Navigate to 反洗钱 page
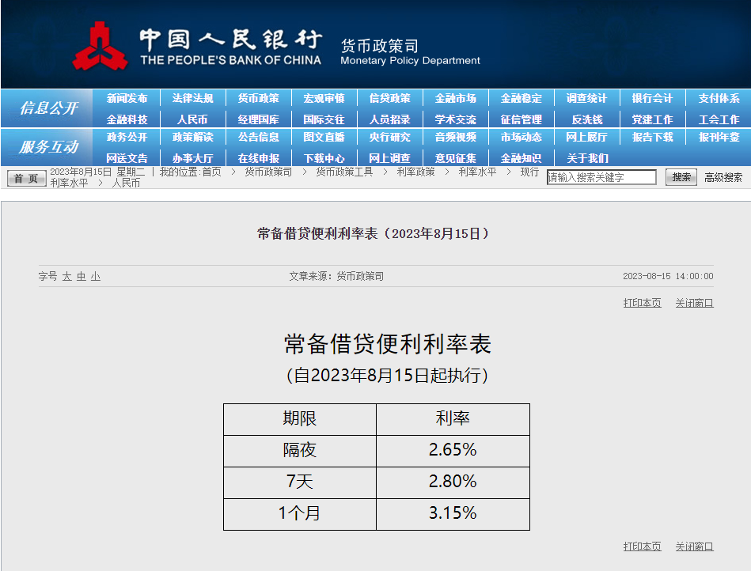751x571 pixels. click(586, 119)
